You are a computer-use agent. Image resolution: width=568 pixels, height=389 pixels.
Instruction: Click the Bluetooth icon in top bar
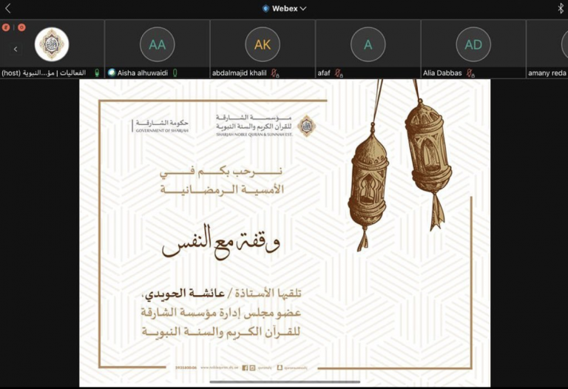coord(560,8)
